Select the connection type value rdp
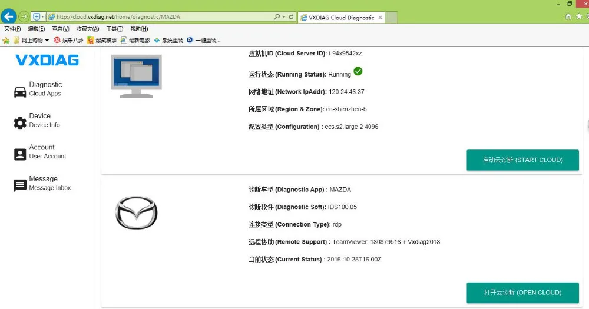 337,224
